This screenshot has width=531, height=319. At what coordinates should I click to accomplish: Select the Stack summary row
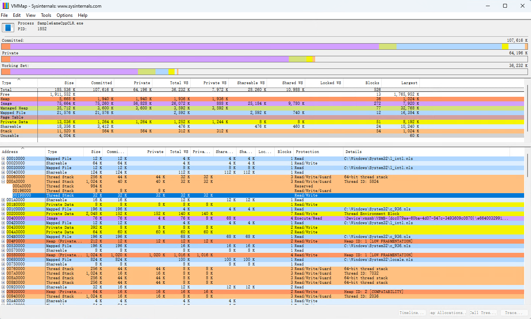tap(262, 131)
